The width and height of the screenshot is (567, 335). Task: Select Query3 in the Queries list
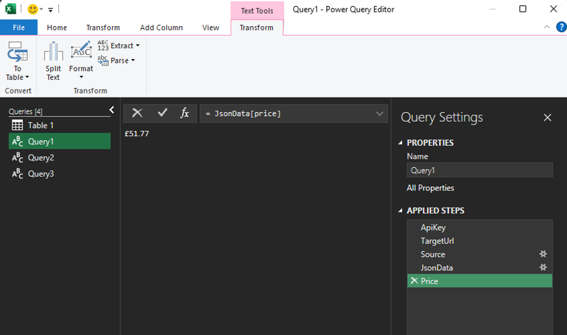(x=60, y=173)
